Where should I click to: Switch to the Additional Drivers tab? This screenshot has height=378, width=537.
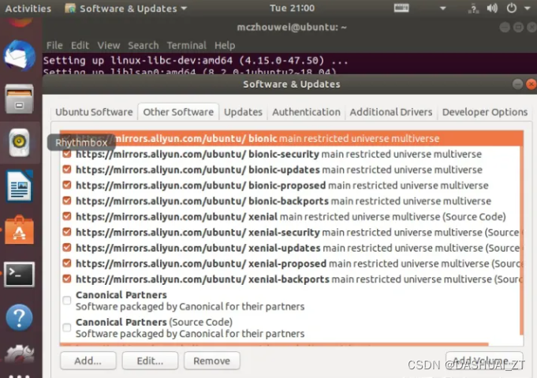pos(391,112)
